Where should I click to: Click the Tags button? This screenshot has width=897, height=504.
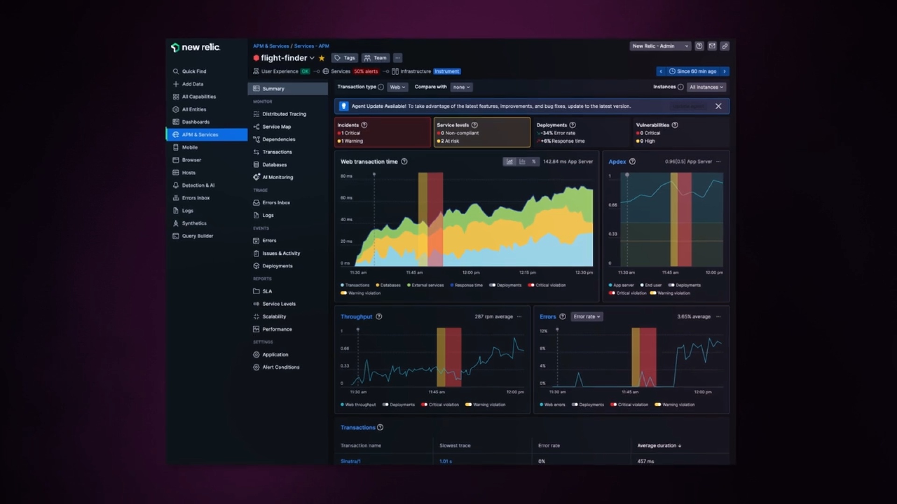(345, 58)
